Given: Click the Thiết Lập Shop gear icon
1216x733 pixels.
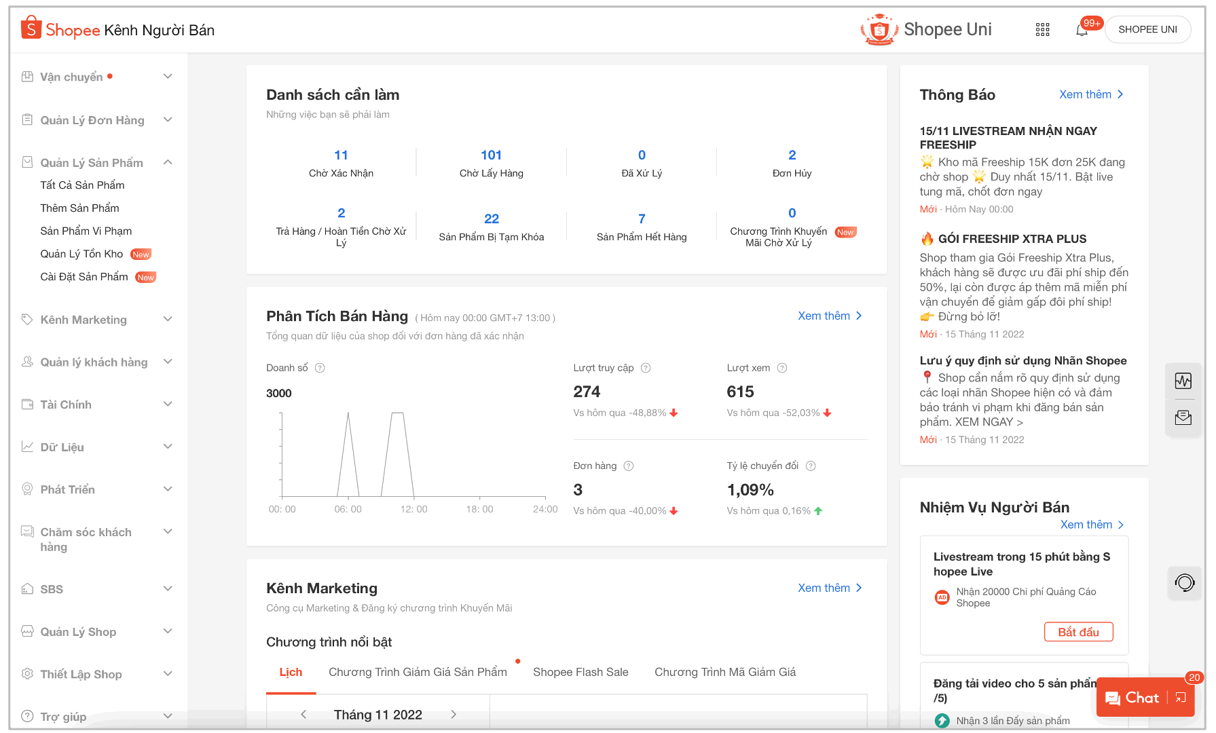Looking at the screenshot, I should coord(26,674).
